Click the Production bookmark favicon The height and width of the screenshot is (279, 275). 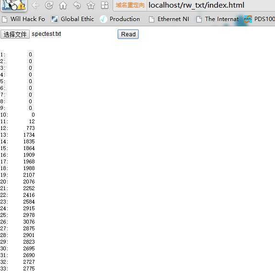(103, 19)
